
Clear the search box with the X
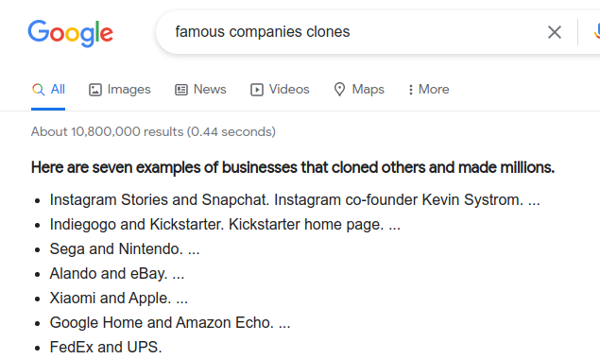(x=555, y=32)
